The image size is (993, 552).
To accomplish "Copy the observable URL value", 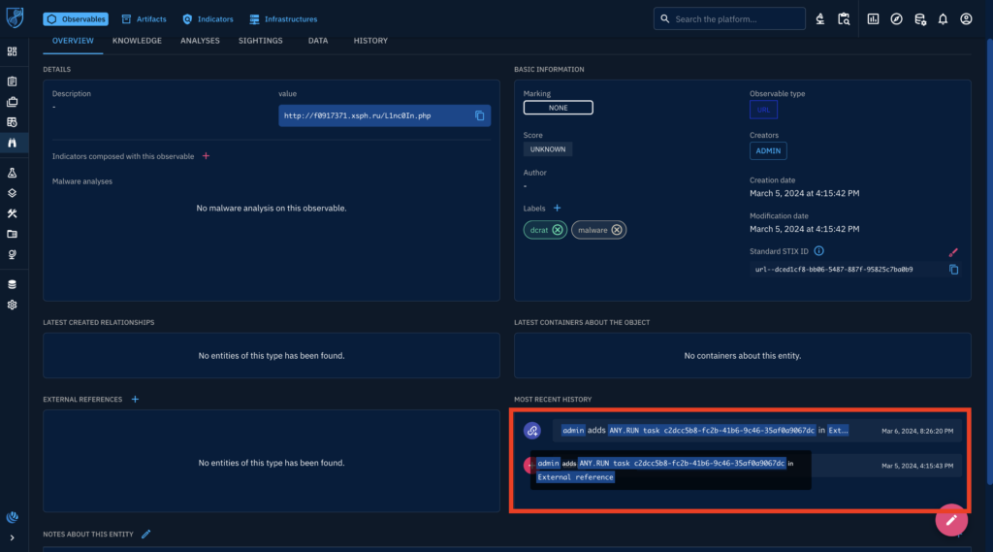I will point(479,115).
